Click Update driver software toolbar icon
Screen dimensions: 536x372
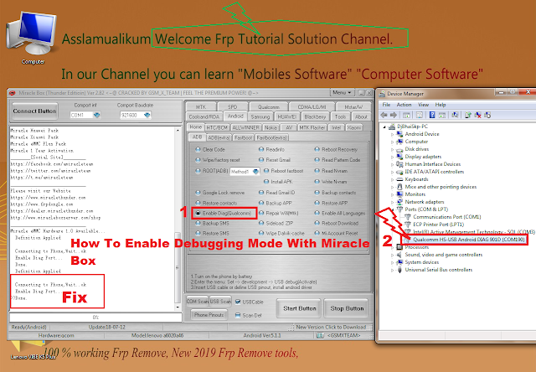(468, 115)
